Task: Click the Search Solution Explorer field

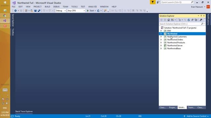Action: click(180, 24)
